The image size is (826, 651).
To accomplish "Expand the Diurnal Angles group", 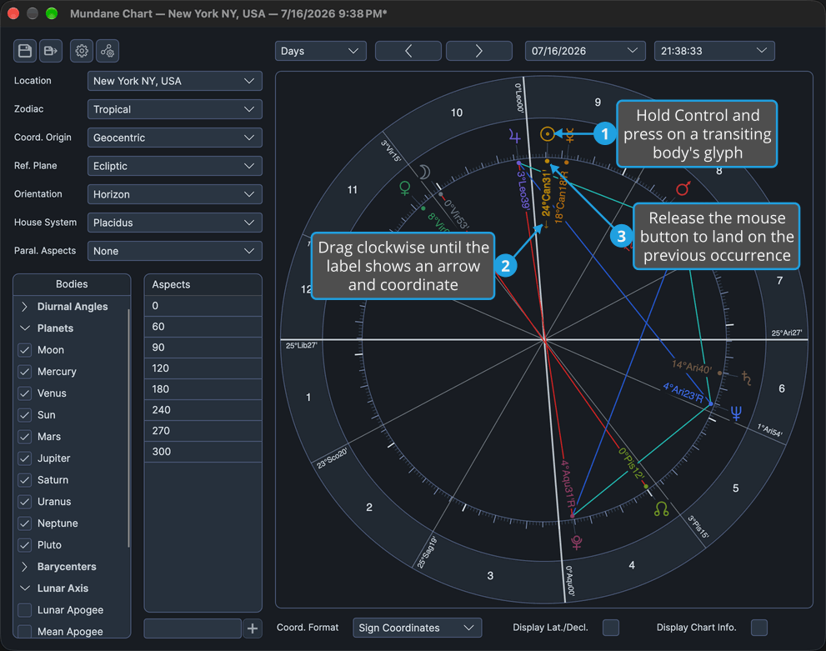I will point(24,307).
